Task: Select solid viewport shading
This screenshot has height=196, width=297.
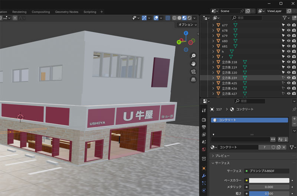Action: [x=179, y=18]
